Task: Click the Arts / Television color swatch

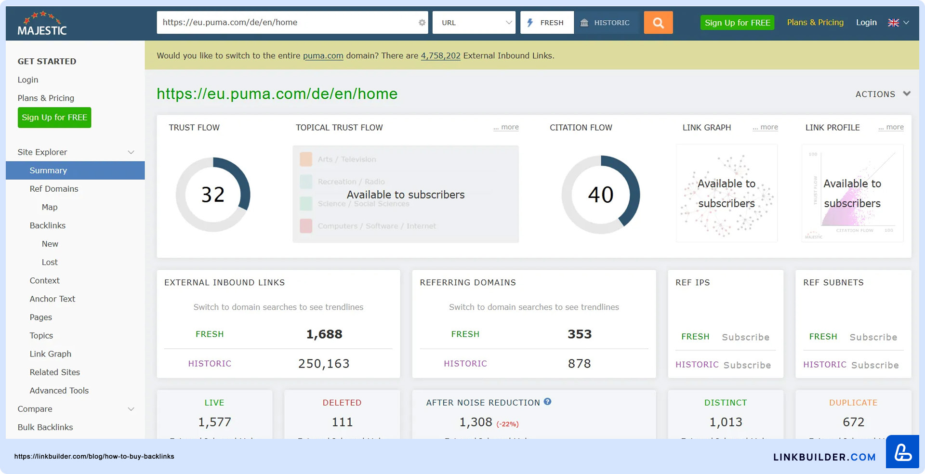Action: coord(306,159)
